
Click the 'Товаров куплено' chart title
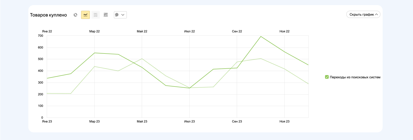(x=48, y=15)
